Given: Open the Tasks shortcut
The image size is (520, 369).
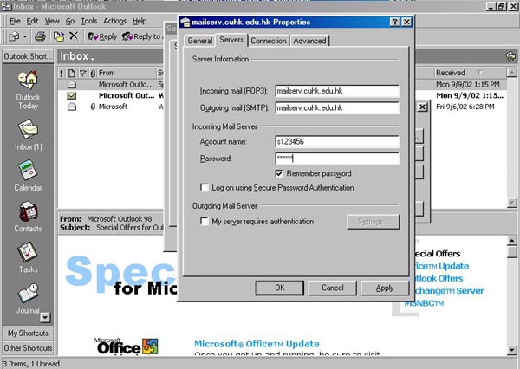Looking at the screenshot, I should [x=29, y=257].
